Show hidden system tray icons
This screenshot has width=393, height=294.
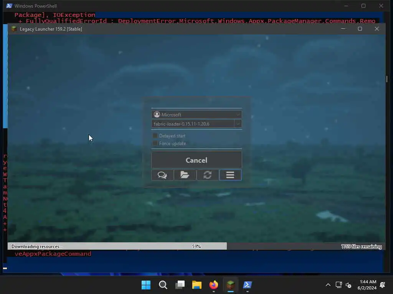[328, 285]
